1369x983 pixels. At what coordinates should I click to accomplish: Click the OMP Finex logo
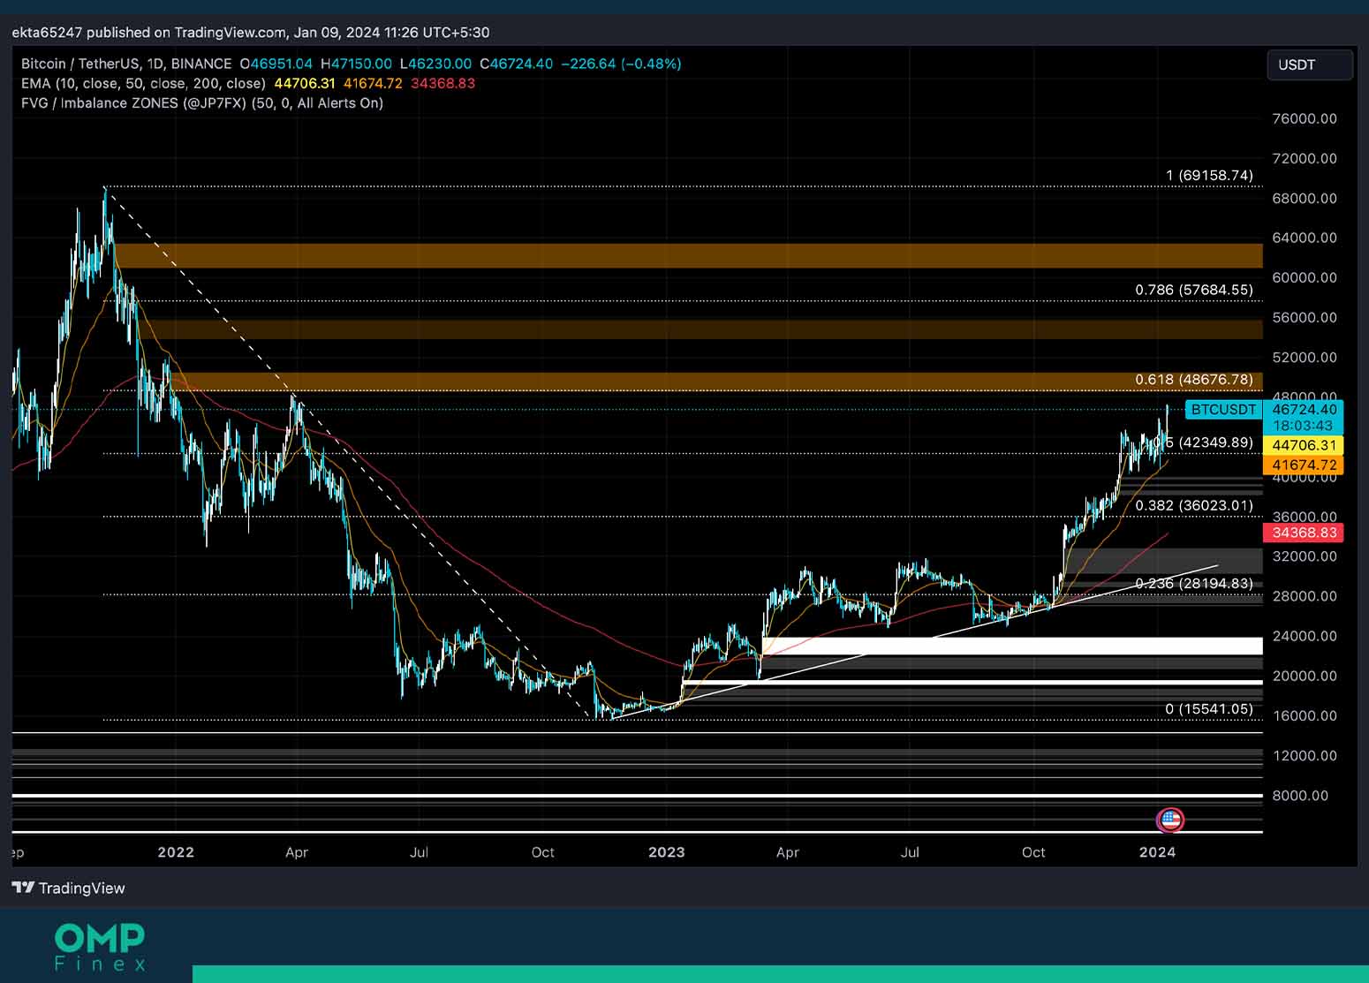click(100, 946)
